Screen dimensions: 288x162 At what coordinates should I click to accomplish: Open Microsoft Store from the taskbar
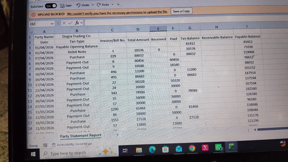tap(165, 149)
